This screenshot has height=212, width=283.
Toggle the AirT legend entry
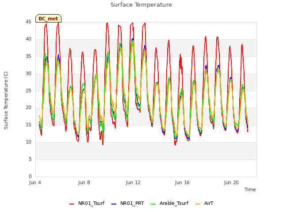click(x=204, y=203)
